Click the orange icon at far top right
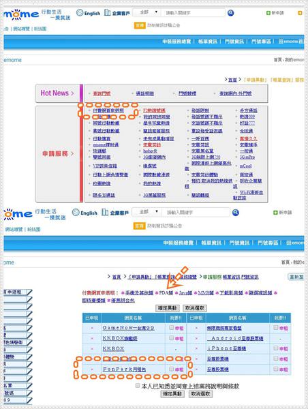Image resolution: width=308 pixels, height=409 pixels. (300, 13)
